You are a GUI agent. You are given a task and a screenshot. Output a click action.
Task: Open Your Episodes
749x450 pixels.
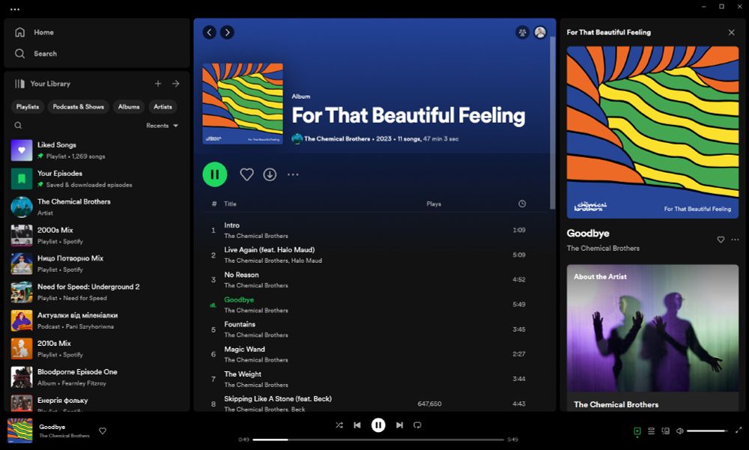click(x=97, y=179)
